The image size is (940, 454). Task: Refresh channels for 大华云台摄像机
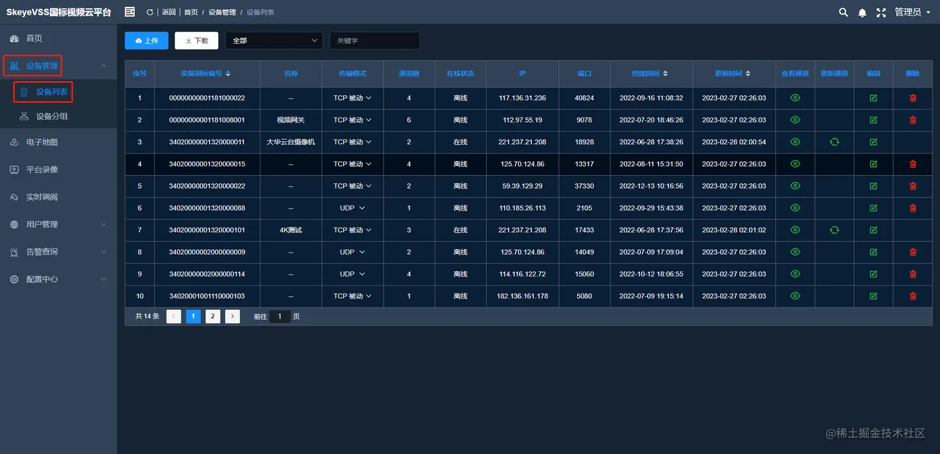click(x=834, y=142)
